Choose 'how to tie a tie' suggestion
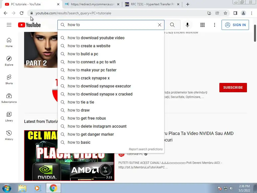 [111, 102]
